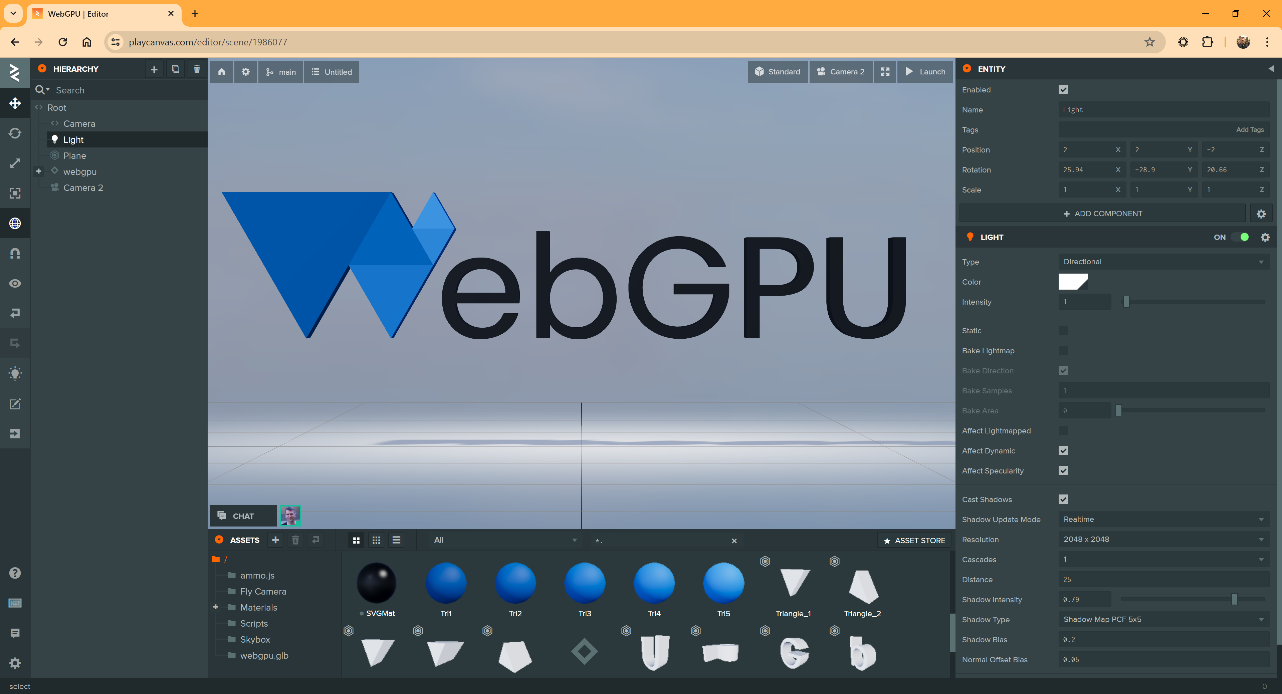
Task: Select the Translate gizmo tool
Action: click(x=15, y=103)
